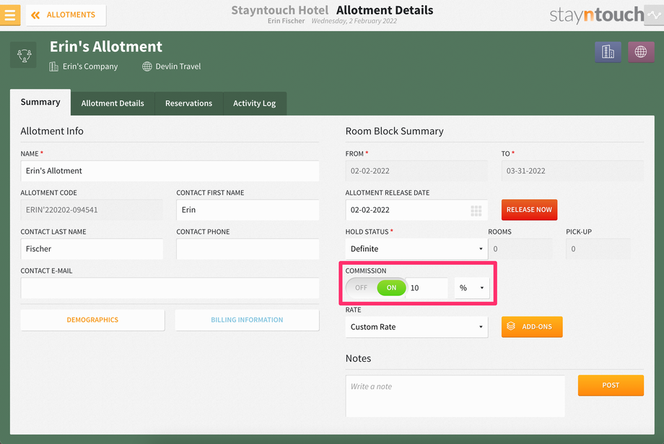Viewport: 664px width, 444px height.
Task: Click the staynTouch logo
Action: (597, 15)
